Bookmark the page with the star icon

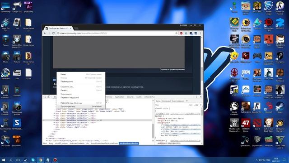(176, 33)
